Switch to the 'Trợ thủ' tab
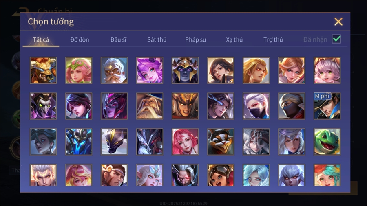 click(273, 40)
